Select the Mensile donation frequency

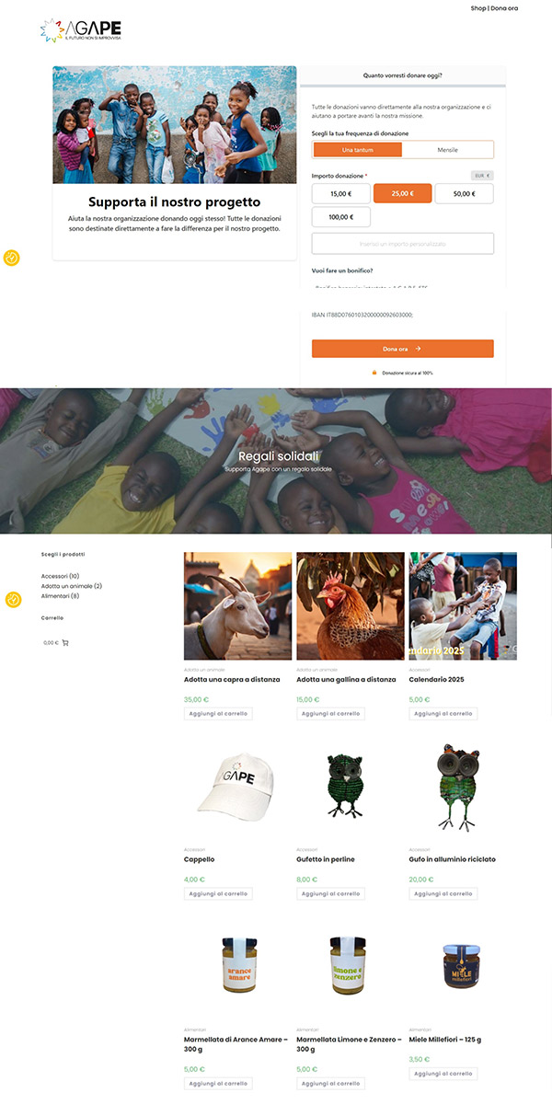pyautogui.click(x=447, y=149)
